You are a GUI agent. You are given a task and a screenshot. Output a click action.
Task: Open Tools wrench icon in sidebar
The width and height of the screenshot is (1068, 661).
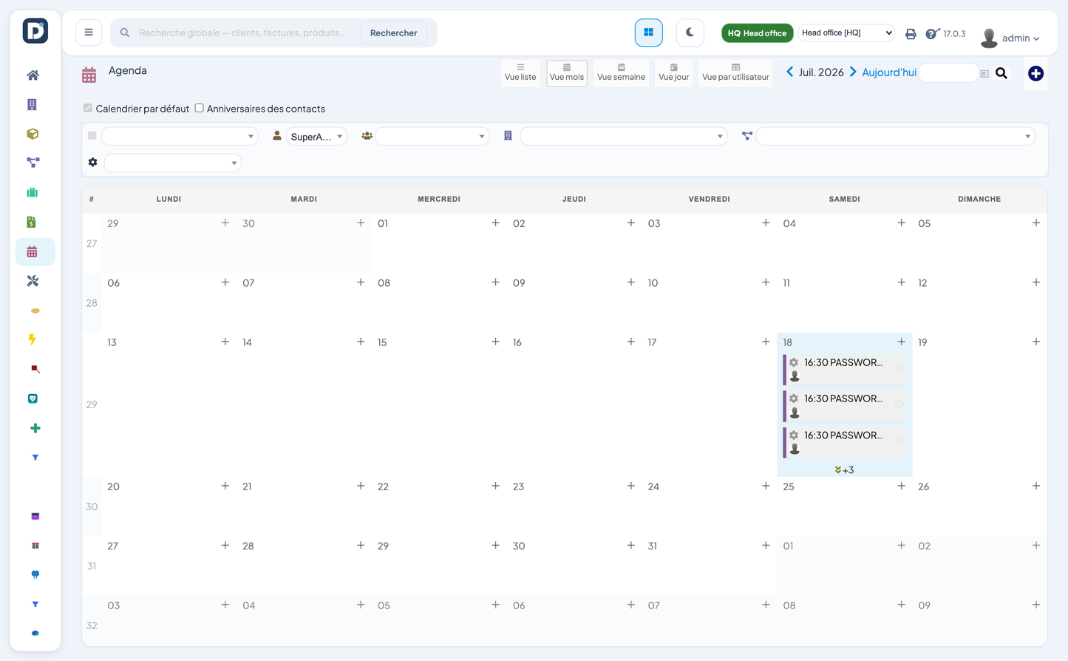pos(33,281)
